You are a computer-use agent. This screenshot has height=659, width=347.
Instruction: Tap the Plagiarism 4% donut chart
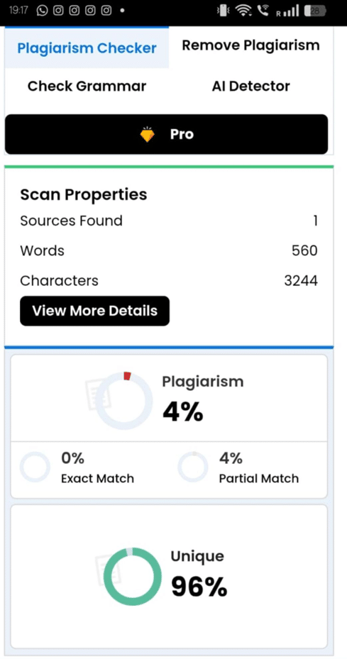point(124,401)
